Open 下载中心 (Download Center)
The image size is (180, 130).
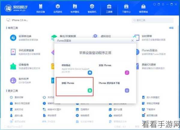pyautogui.click(x=126, y=8)
